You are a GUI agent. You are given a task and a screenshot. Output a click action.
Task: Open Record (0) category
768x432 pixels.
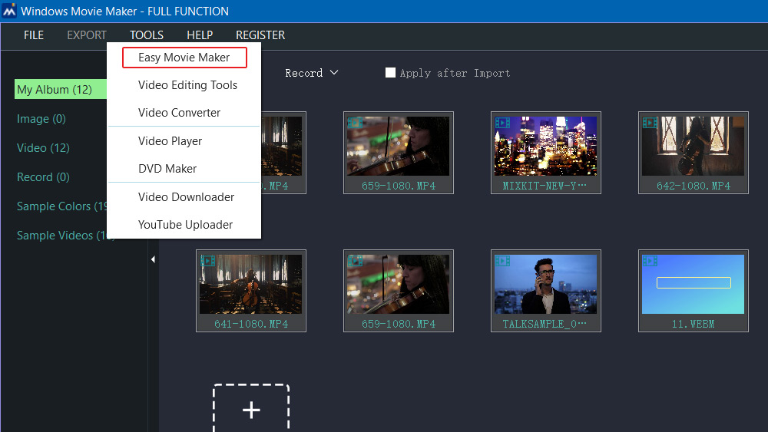[x=43, y=177]
